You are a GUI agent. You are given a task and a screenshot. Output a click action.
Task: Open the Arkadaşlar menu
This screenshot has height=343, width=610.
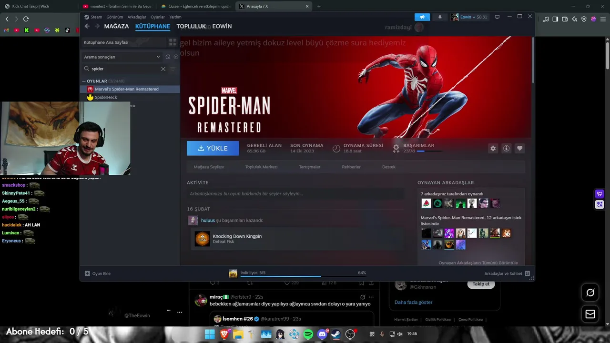[x=137, y=17]
